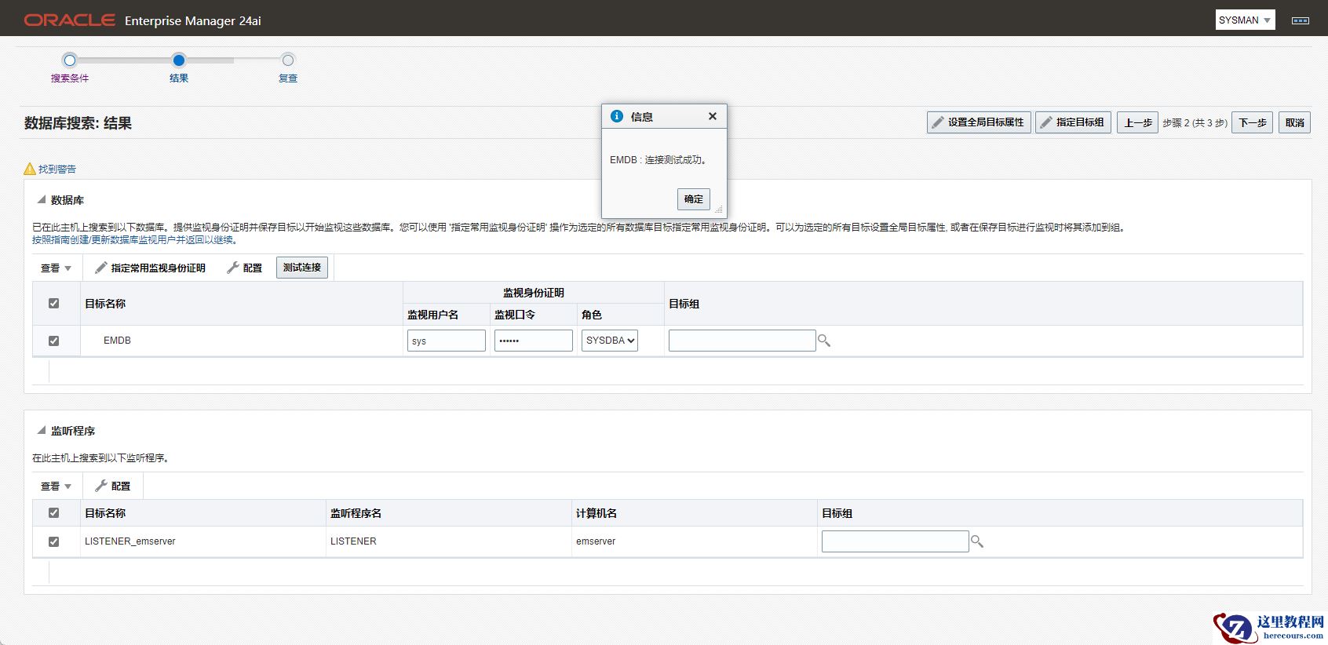Click the 信息 dialog info icon
The width and height of the screenshot is (1328, 645).
pyautogui.click(x=617, y=116)
